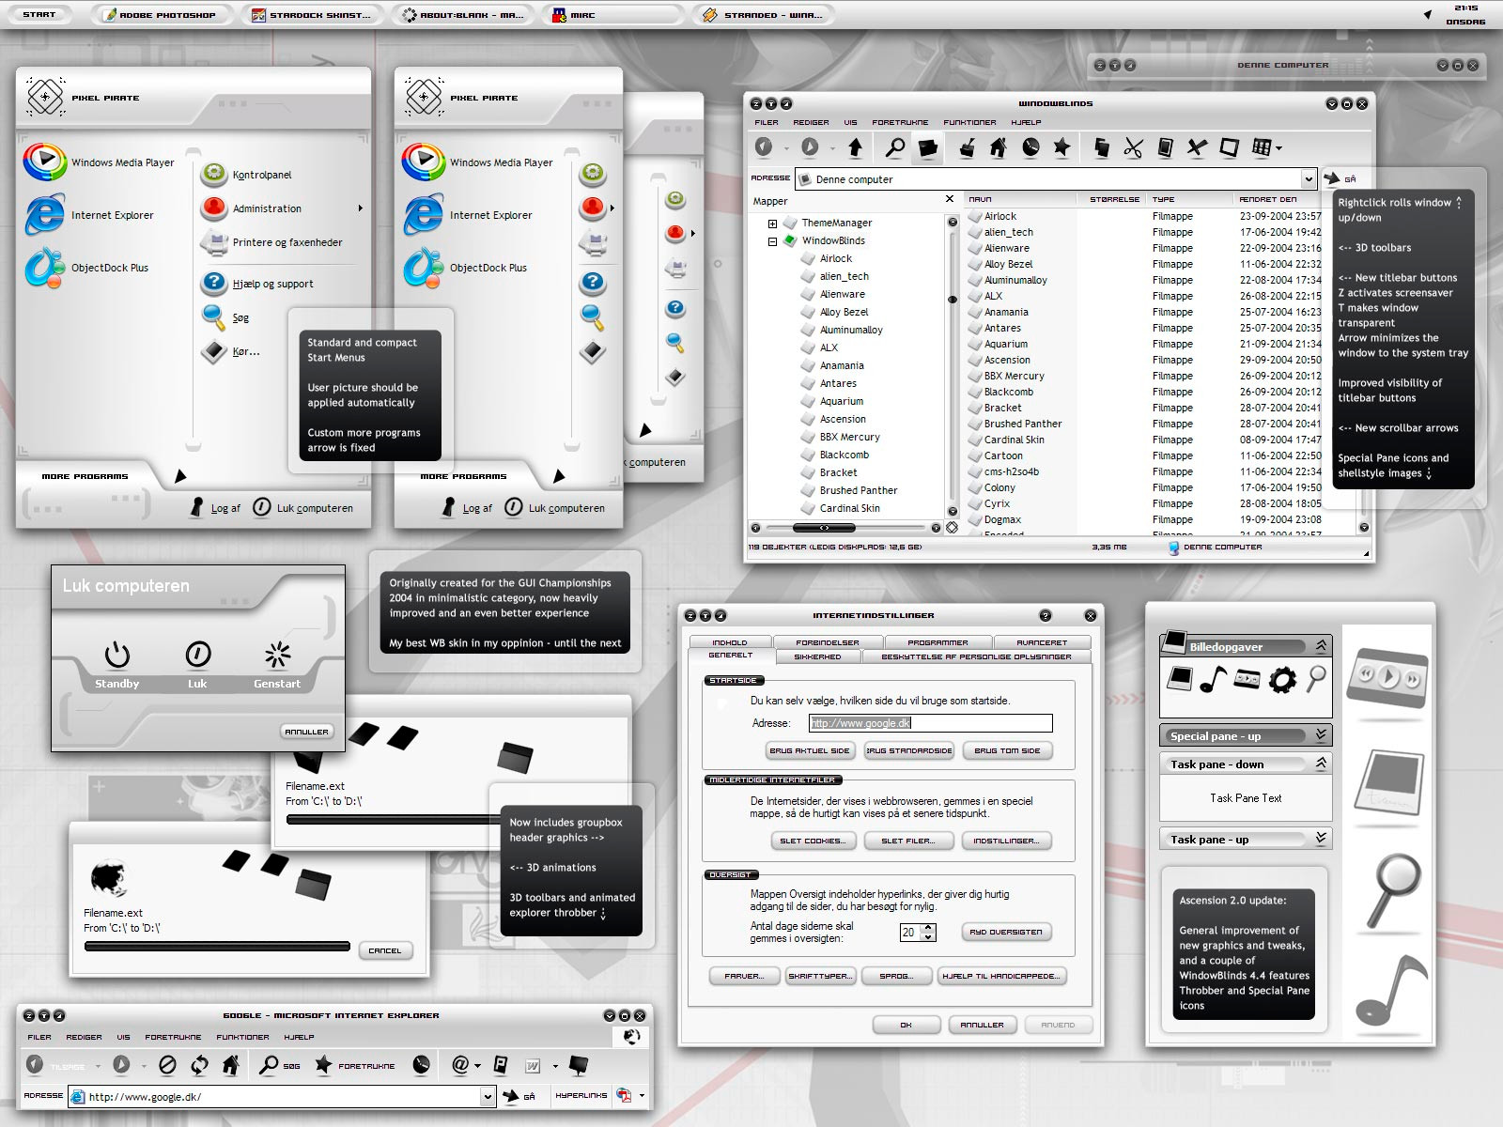Open Kontrolpanel in left start menu
This screenshot has width=1503, height=1127.
[x=246, y=175]
